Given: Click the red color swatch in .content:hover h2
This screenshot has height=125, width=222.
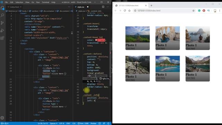Looking at the screenshot, I should (x=96, y=40).
